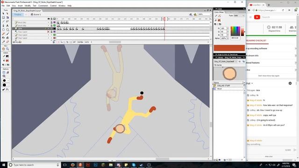Viewport: 299px width, 168px height.
Task: Select the Hand tool
Action: coord(3,49)
